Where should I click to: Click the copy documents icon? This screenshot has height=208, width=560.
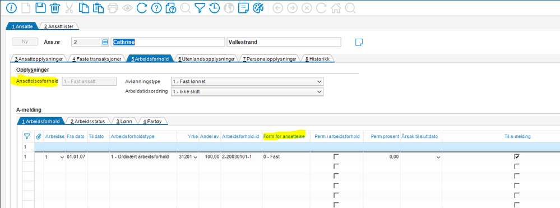point(84,8)
